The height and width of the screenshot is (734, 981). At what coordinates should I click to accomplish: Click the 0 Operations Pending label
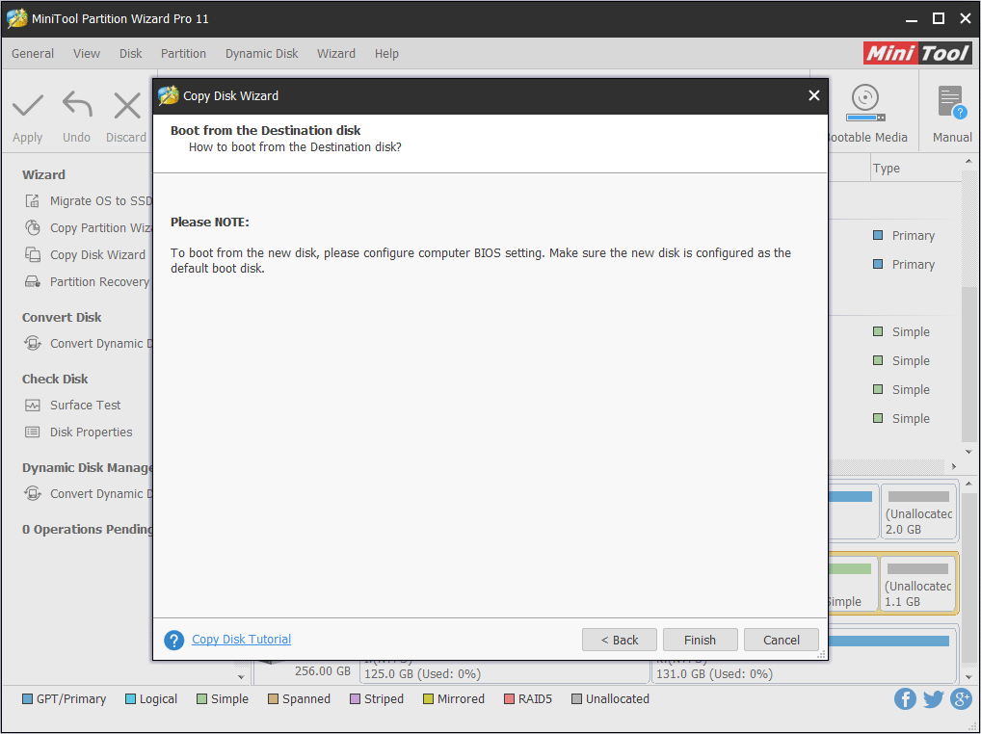[88, 529]
